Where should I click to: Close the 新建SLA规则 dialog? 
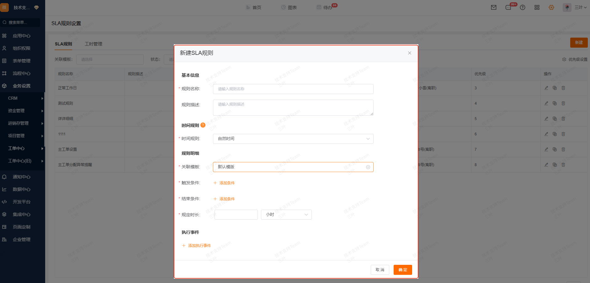click(409, 53)
